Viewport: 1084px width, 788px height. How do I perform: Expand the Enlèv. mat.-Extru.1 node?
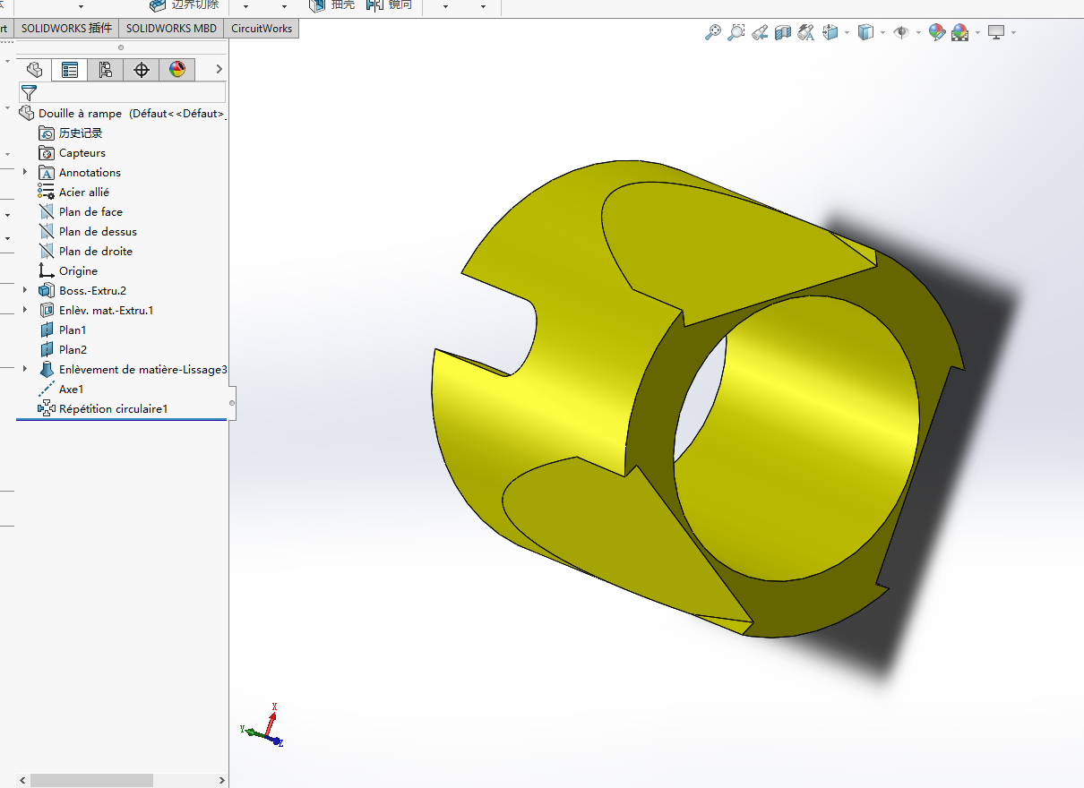25,310
